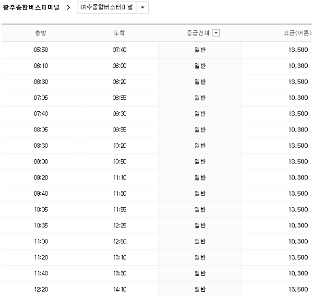Click the 일반 grade in the 09:00 row
This screenshot has height=297, width=312.
point(200,162)
